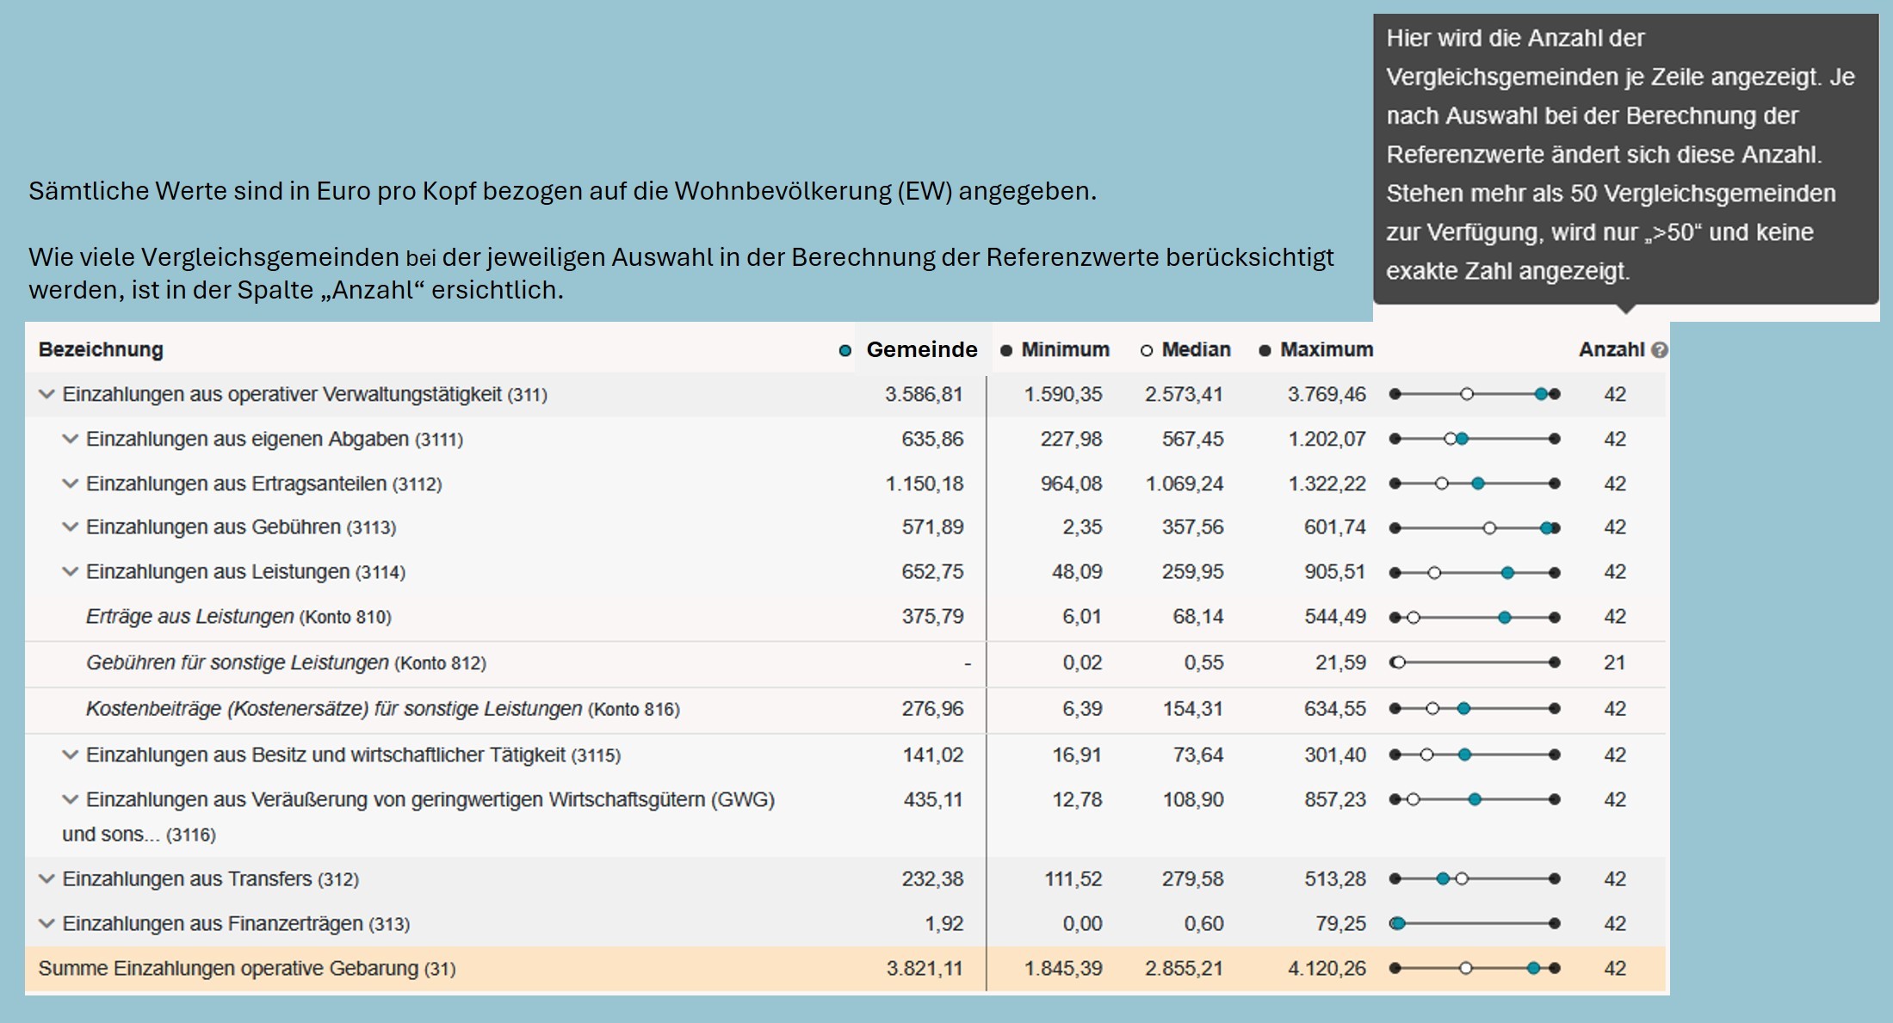Click median marker in Gebühren (3113) range chart

click(x=1490, y=528)
